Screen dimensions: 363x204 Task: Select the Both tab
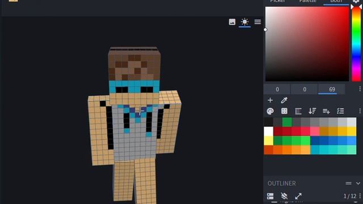(336, 1)
